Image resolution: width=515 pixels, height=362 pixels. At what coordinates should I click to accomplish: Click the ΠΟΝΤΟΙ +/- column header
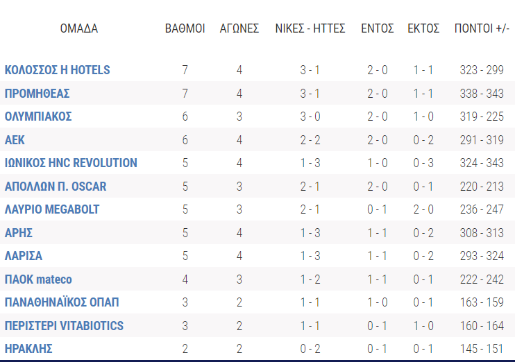coord(482,28)
